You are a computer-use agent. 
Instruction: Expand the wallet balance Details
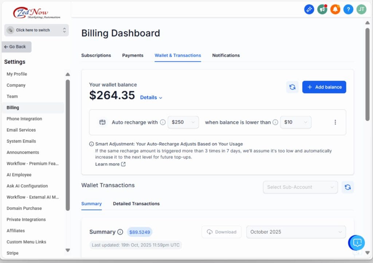[x=151, y=97]
